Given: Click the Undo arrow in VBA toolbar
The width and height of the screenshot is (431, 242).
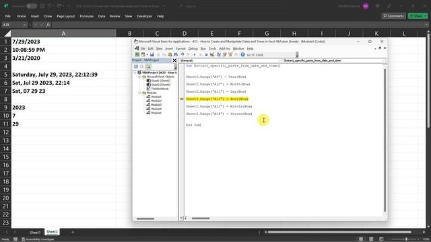Looking at the screenshot, I should pos(183,54).
